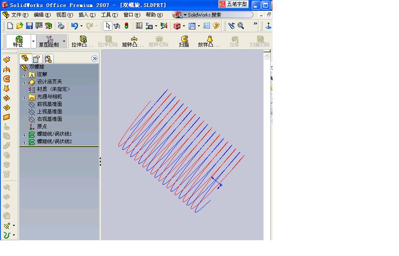Click the left sidebar Extrude boss icon

point(7,60)
